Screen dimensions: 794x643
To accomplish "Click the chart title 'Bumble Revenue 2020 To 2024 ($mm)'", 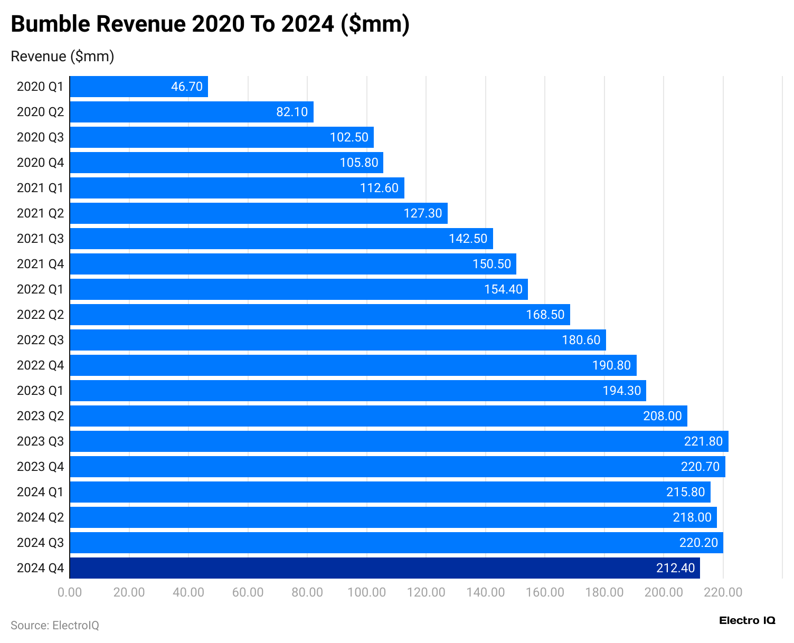I will point(210,24).
